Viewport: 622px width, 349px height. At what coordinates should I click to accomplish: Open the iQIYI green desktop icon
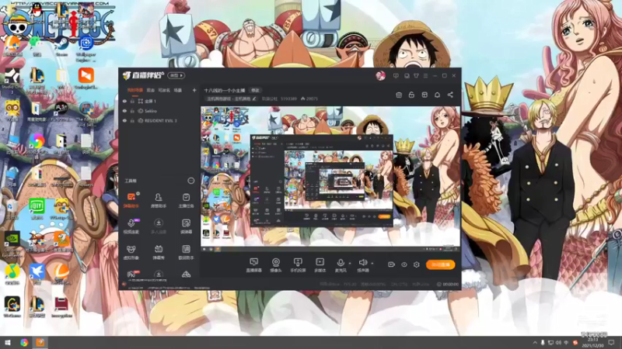[37, 207]
